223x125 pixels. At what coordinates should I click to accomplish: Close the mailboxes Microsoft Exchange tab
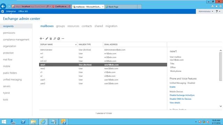pos(103,7)
